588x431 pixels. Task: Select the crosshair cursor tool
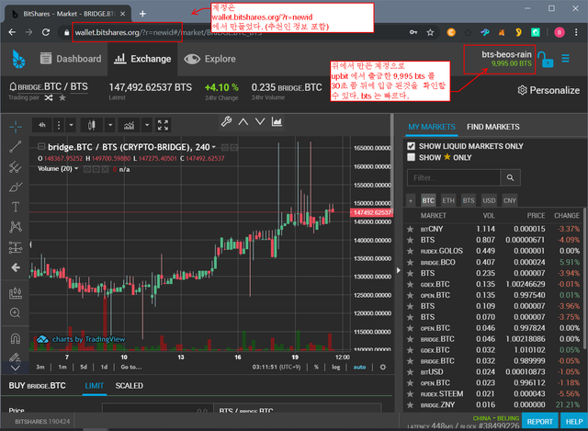(16, 127)
